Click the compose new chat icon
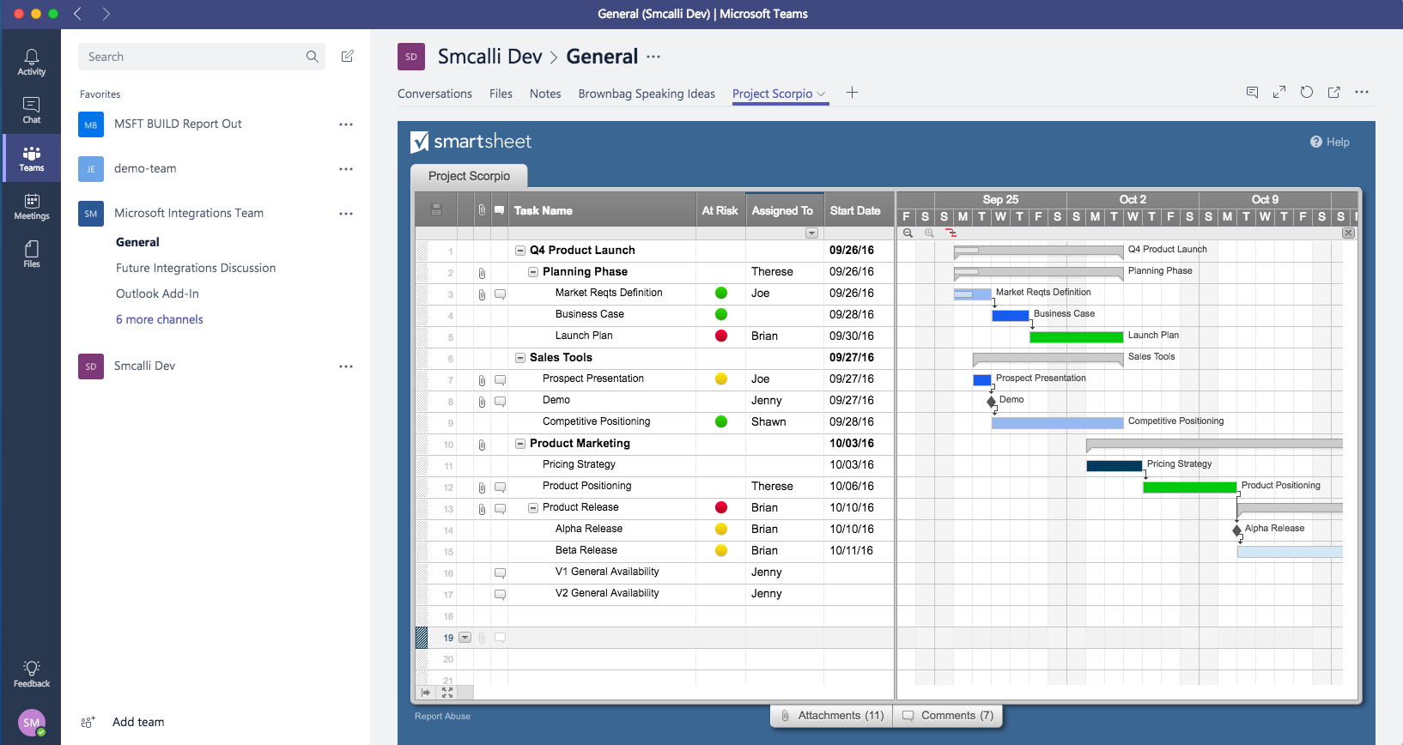1403x745 pixels. pyautogui.click(x=348, y=57)
